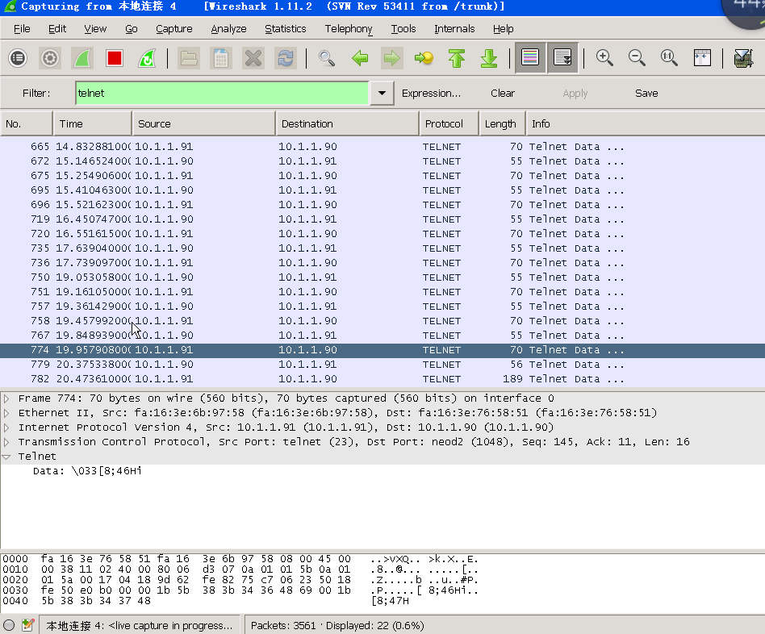Focus the telnet filter input field
This screenshot has width=765, height=634.
[222, 93]
